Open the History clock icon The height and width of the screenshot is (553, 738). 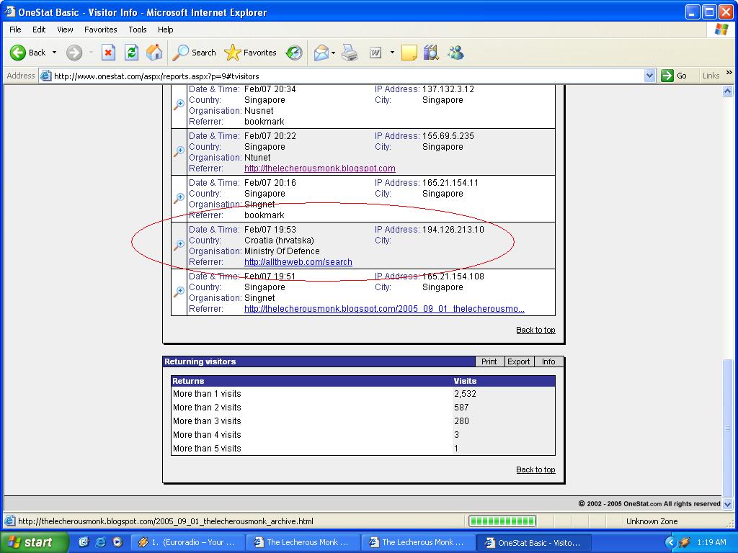[294, 52]
